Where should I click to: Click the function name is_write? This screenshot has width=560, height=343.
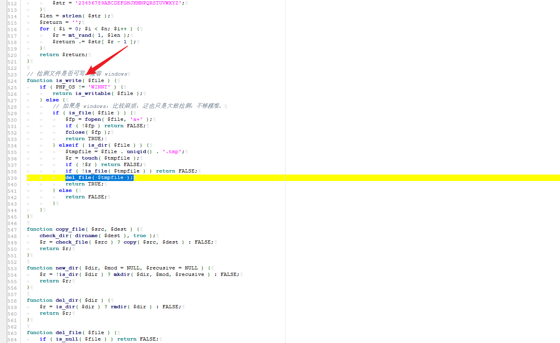(69, 80)
